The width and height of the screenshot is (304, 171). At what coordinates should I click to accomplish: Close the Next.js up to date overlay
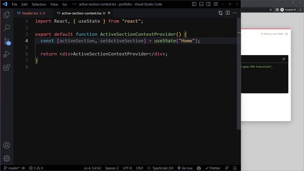(286, 34)
